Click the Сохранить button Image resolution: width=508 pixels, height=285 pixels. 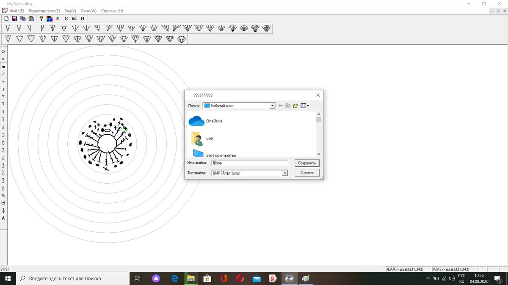(x=307, y=163)
